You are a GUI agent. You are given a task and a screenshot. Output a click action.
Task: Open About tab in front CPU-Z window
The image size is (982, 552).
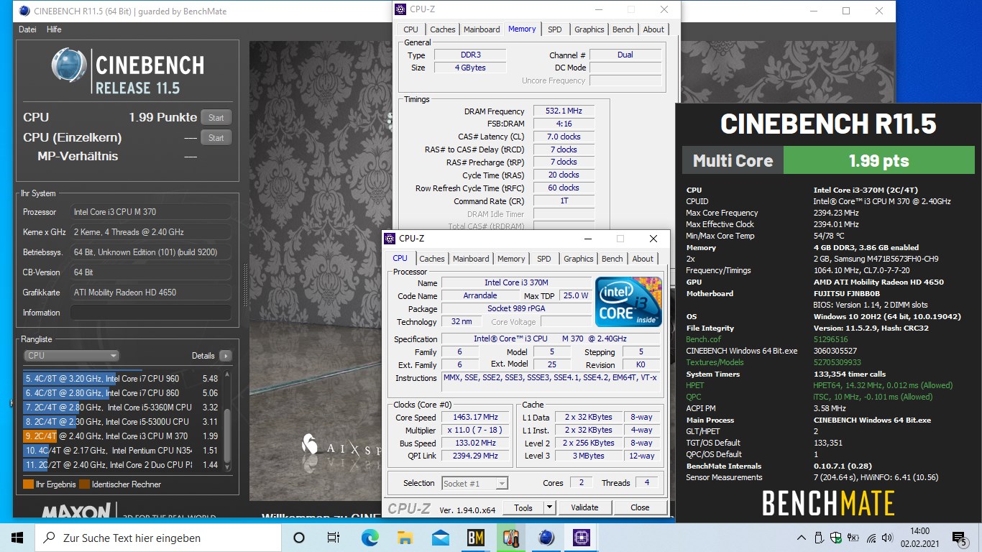pyautogui.click(x=643, y=259)
